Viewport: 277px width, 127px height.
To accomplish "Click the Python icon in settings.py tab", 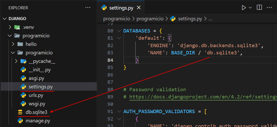I will coord(104,8).
